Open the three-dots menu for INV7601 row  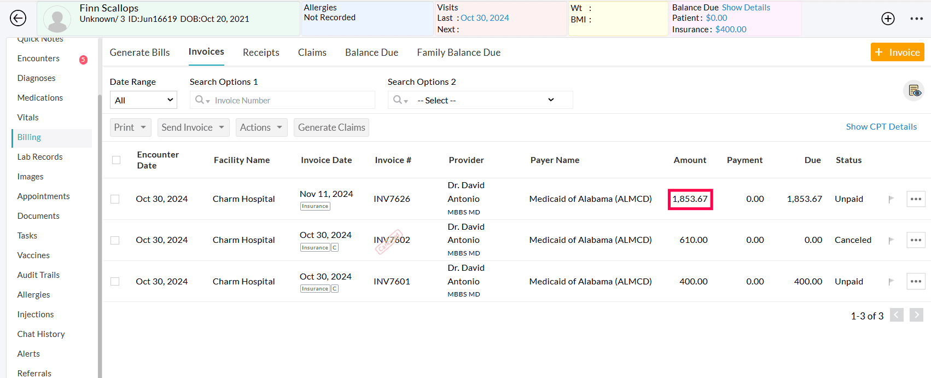click(x=916, y=281)
